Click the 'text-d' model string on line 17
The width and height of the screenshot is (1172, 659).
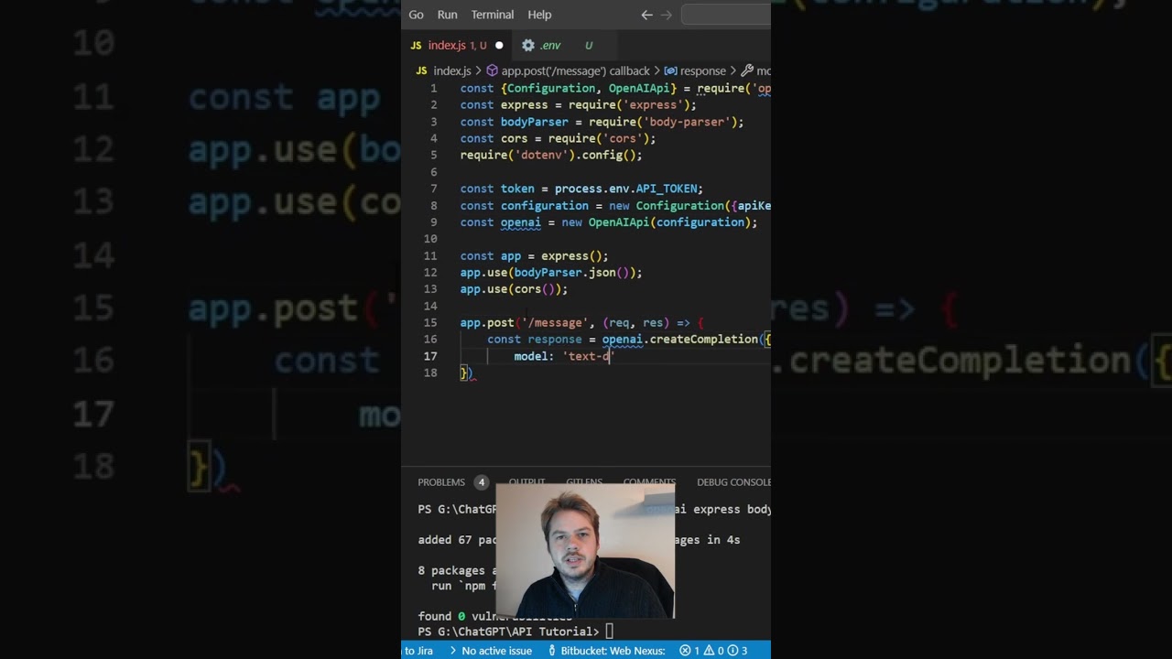pos(588,356)
